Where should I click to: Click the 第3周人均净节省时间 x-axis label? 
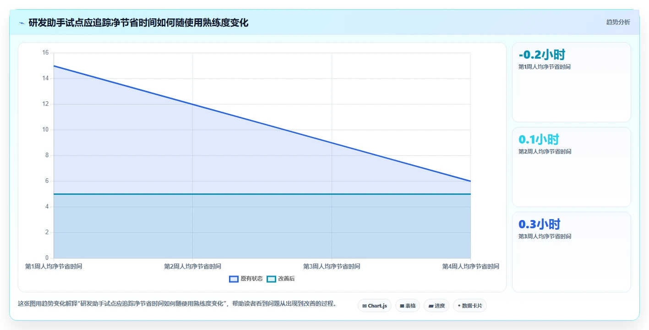pos(332,266)
